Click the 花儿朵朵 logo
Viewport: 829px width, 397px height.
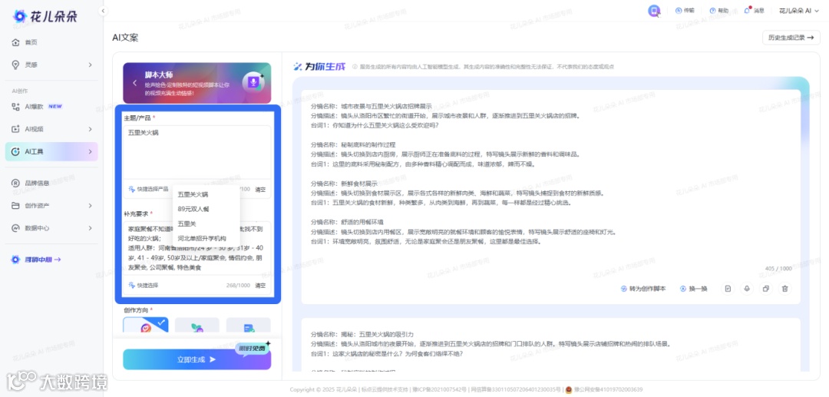pyautogui.click(x=45, y=16)
